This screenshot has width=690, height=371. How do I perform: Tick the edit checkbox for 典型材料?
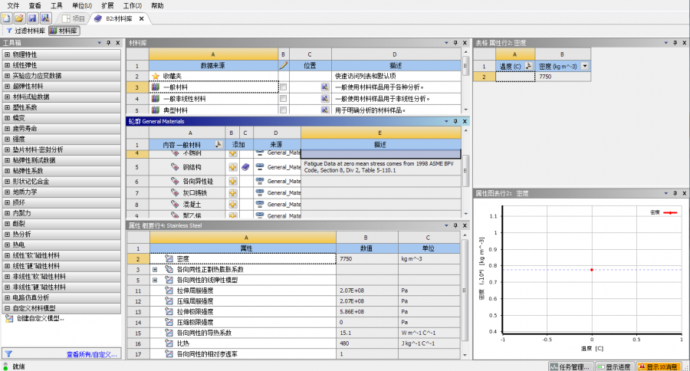coord(284,110)
